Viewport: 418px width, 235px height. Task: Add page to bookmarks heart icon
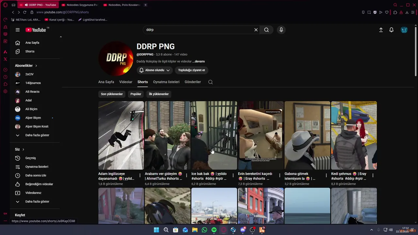(x=387, y=12)
